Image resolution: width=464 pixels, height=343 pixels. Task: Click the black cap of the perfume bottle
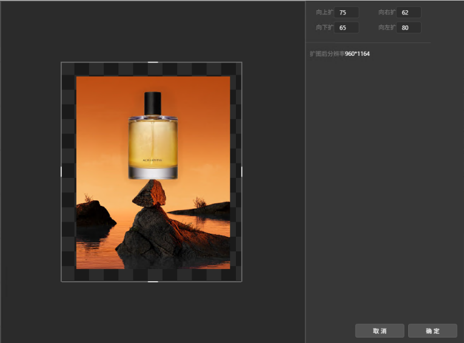153,103
